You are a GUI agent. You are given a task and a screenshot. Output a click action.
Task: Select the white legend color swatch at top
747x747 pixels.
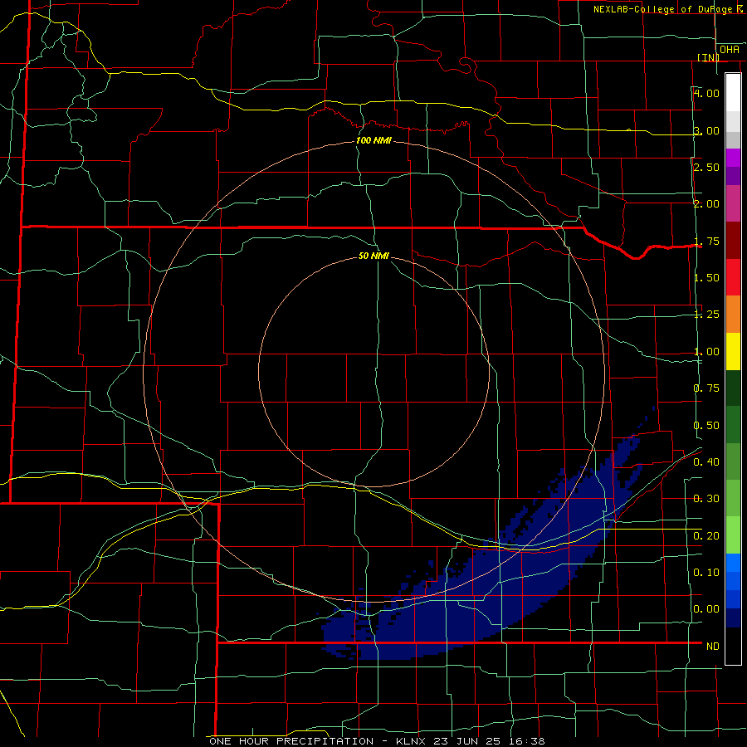[x=733, y=93]
